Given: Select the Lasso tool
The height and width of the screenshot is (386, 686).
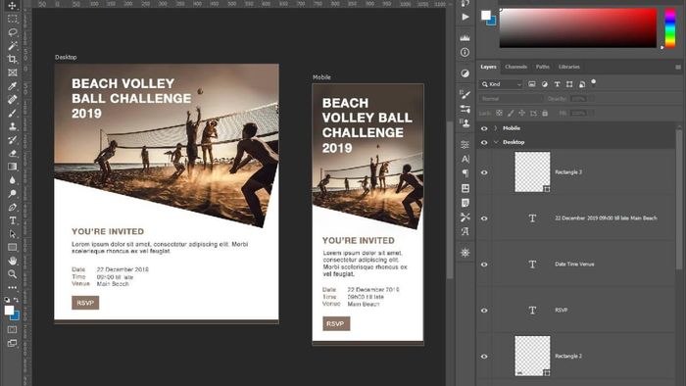Looking at the screenshot, I should [12, 32].
